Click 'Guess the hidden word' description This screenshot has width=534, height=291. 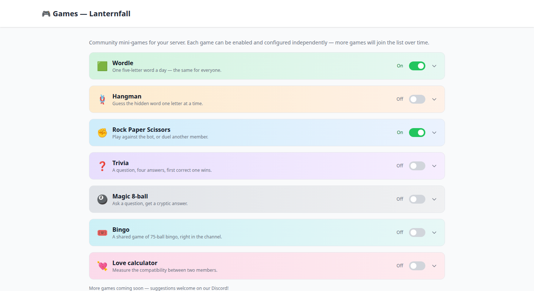158,104
